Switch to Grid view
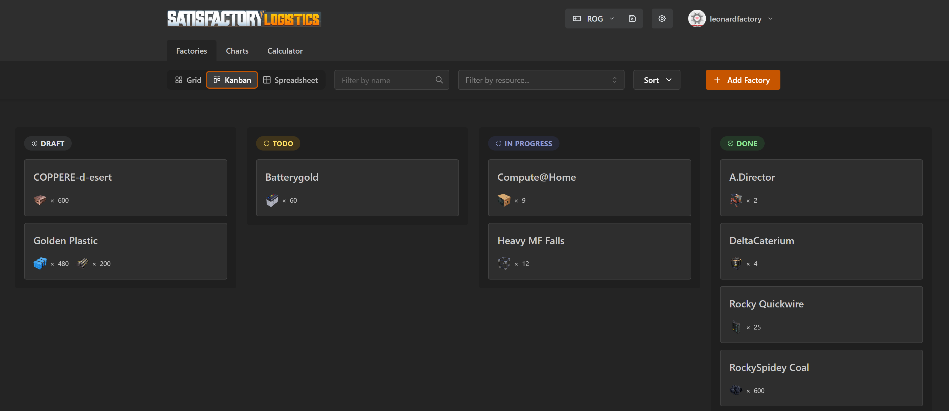 188,80
